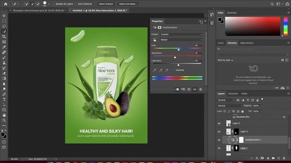Select the Hand tool
291x163 pixels.
tap(4, 115)
